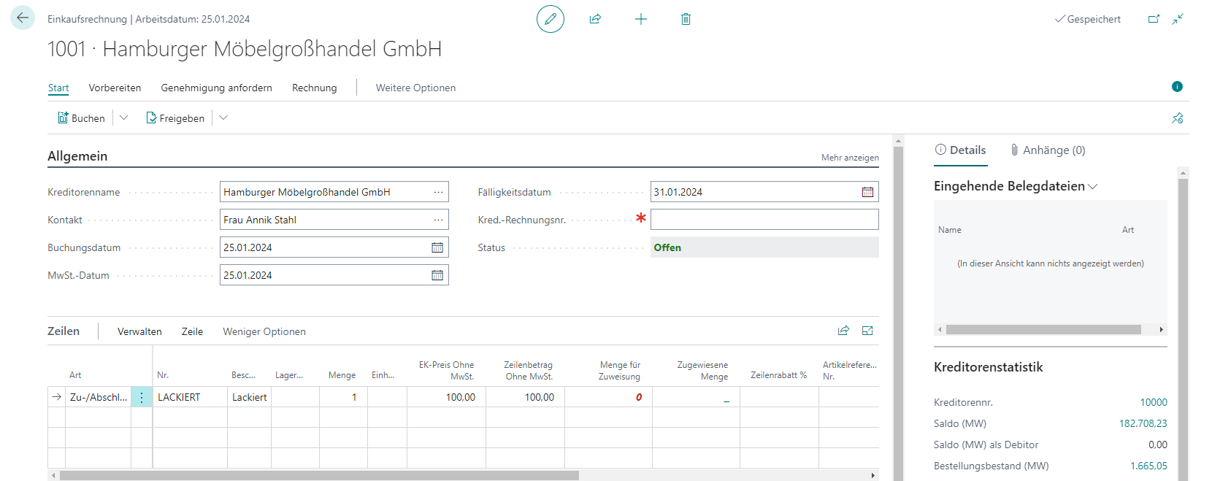This screenshot has height=481, width=1212.
Task: Open Weitere Optionen menu
Action: tap(415, 88)
